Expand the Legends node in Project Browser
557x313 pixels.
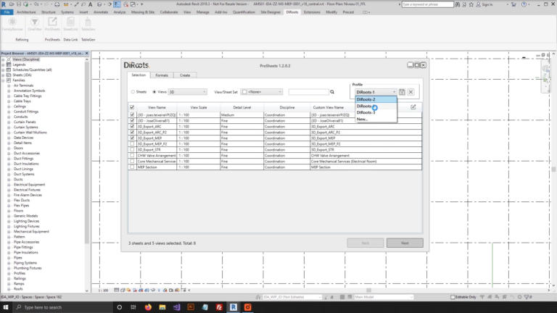pyautogui.click(x=3, y=64)
